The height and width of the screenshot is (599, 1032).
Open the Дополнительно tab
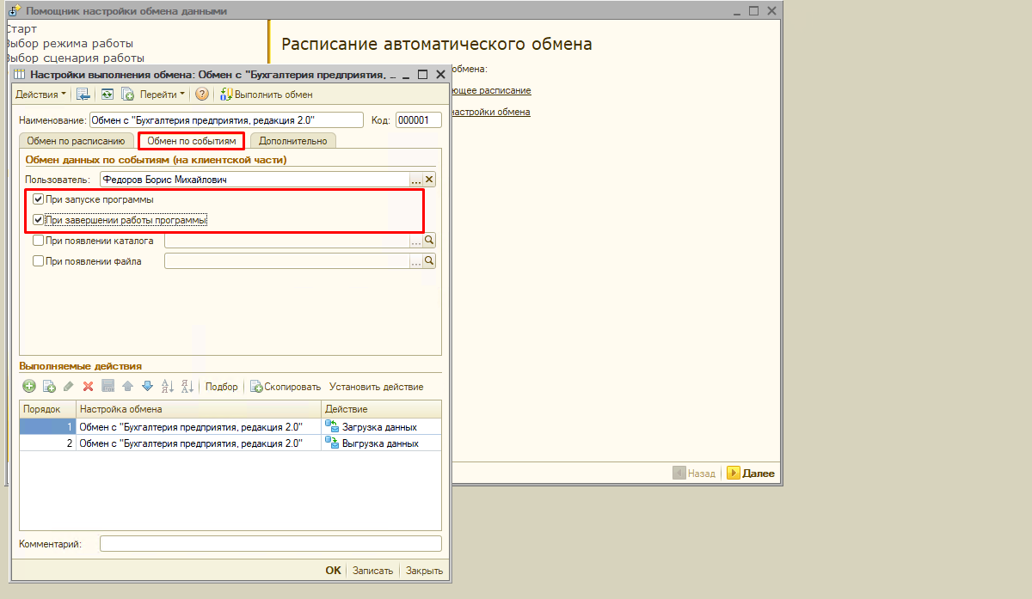click(293, 141)
